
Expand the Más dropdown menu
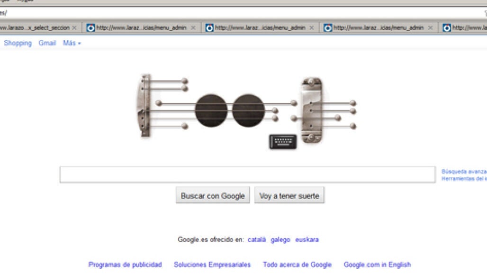tap(72, 43)
